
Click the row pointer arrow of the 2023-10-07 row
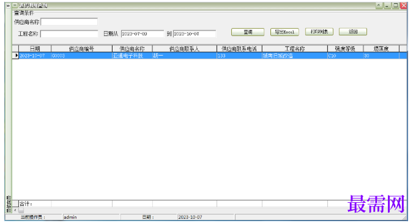16,56
